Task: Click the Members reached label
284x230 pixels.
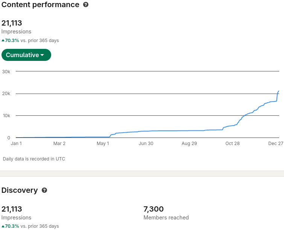Action: point(166,218)
